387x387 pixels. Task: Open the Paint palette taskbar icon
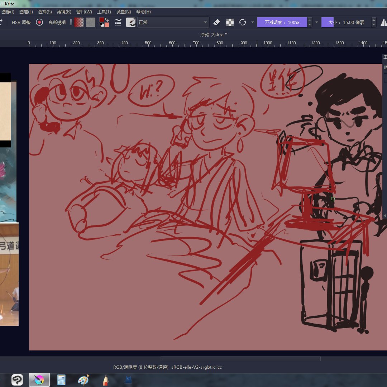click(x=83, y=379)
